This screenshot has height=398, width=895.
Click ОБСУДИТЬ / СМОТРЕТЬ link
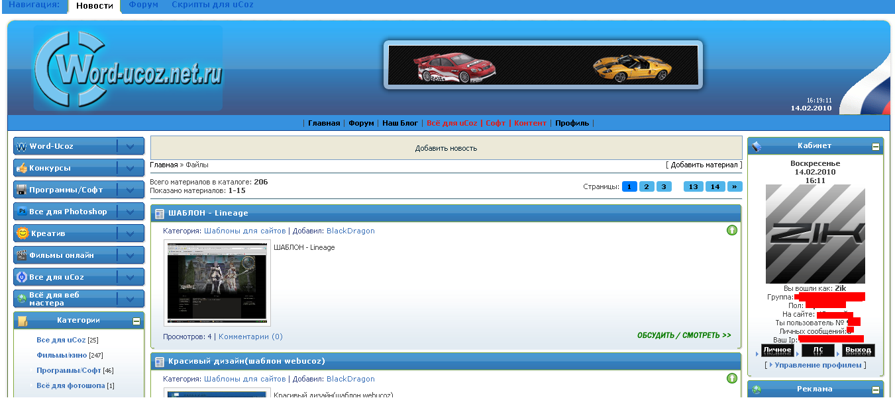point(684,336)
